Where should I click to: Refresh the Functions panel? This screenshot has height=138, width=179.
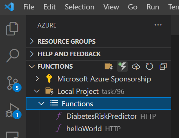[x=150, y=66]
